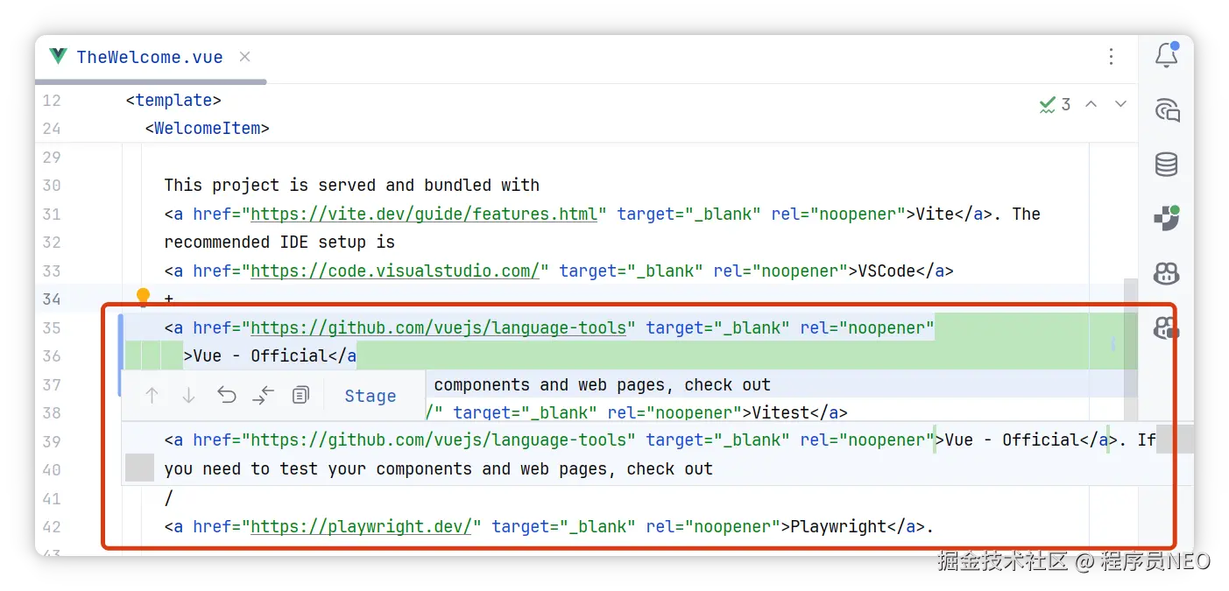Click '>Vue - Official</a' on line 36

[270, 355]
